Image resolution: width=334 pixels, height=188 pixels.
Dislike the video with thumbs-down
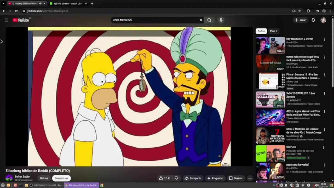176,178
